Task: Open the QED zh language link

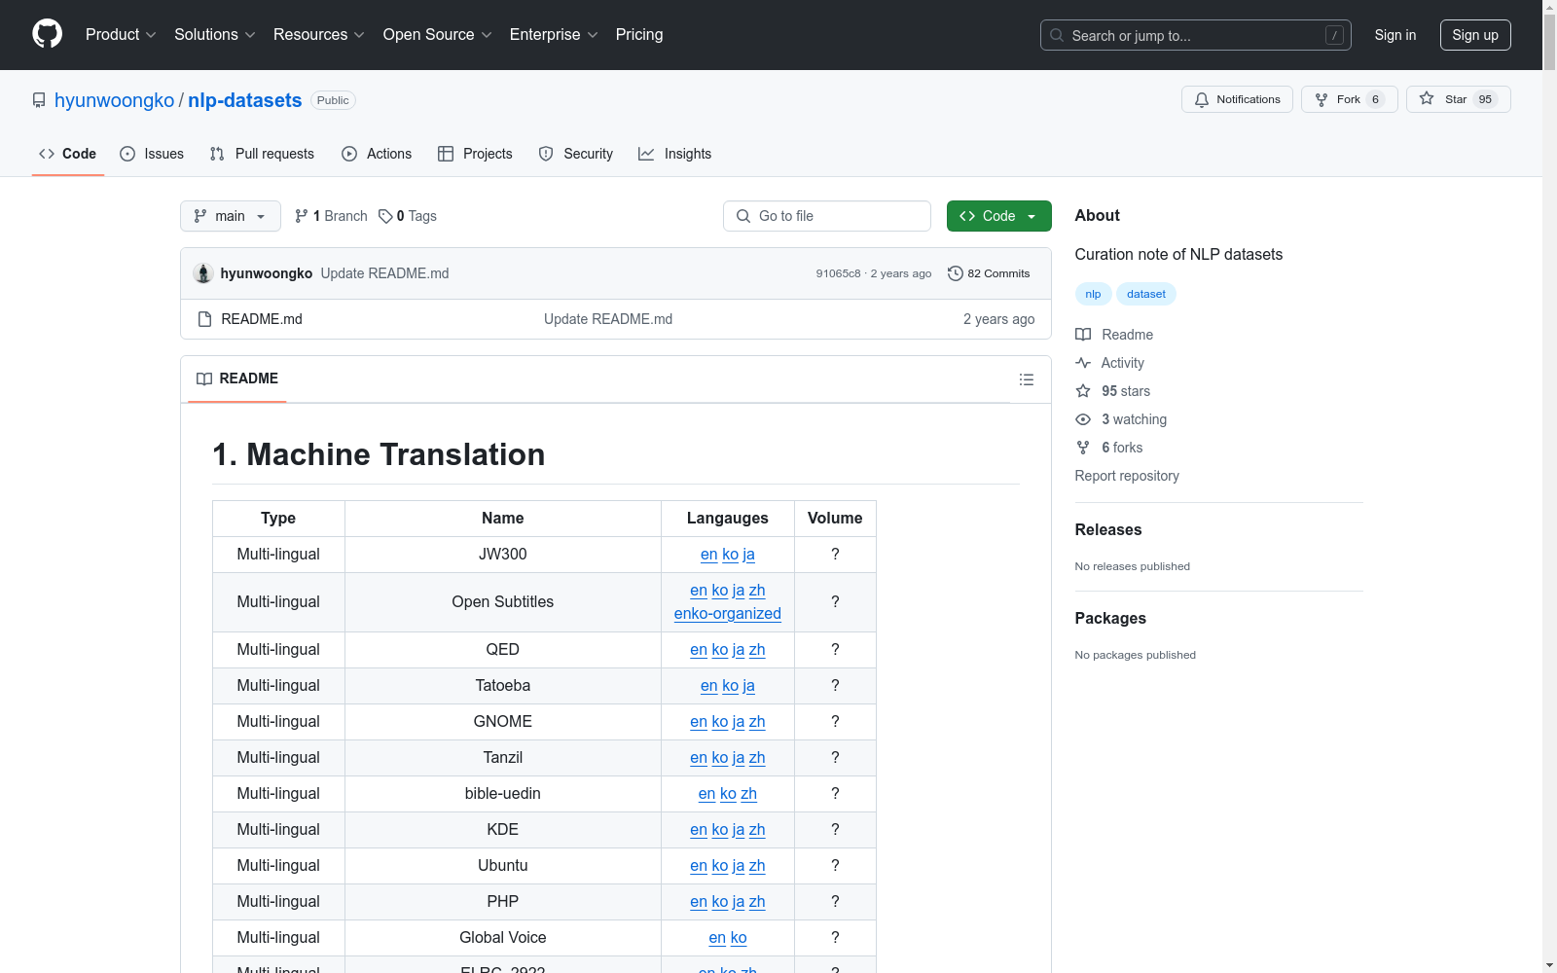Action: coord(757,650)
